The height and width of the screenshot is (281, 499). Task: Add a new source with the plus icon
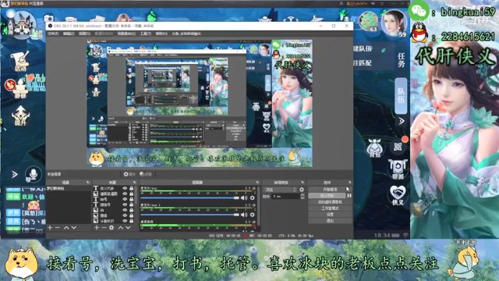click(97, 228)
